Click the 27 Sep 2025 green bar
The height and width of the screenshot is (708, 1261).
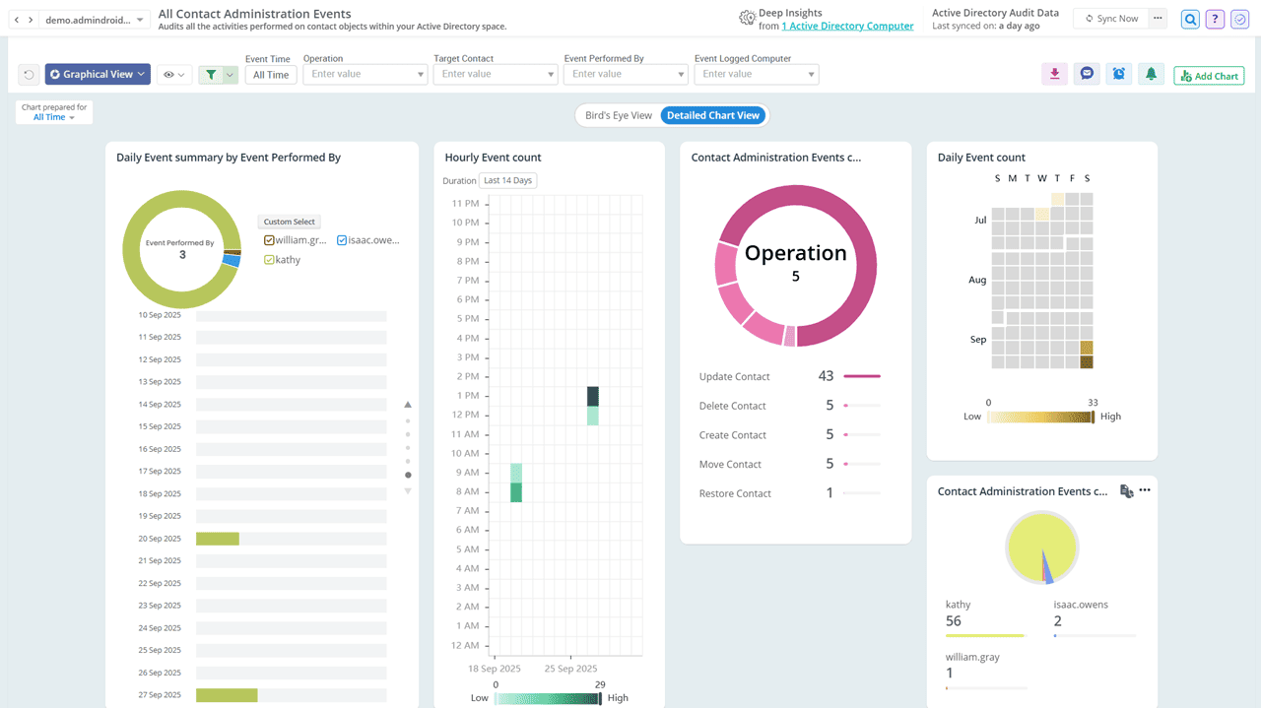pyautogui.click(x=227, y=695)
